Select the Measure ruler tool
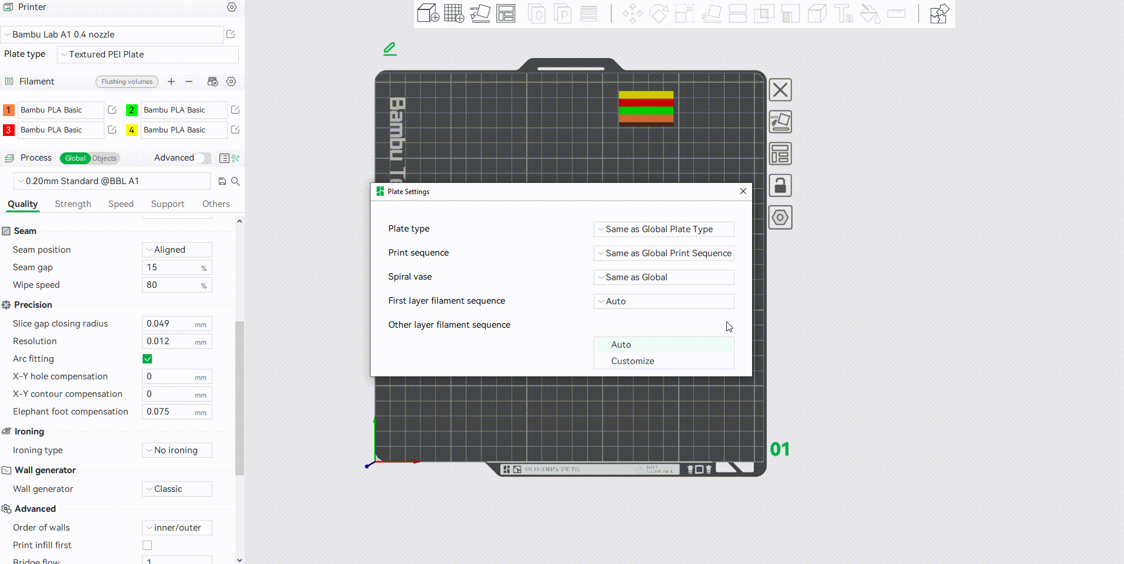 tap(896, 13)
